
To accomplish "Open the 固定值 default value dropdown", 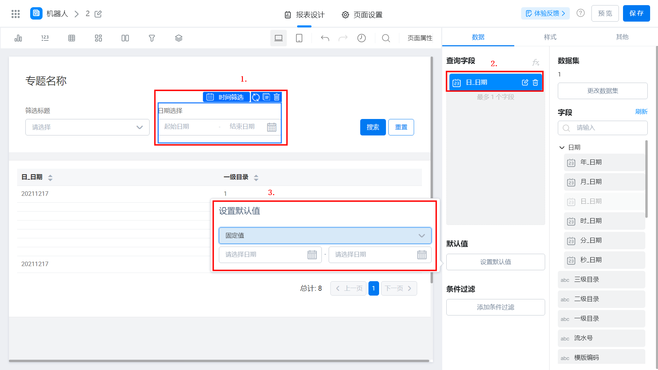I will (x=325, y=236).
